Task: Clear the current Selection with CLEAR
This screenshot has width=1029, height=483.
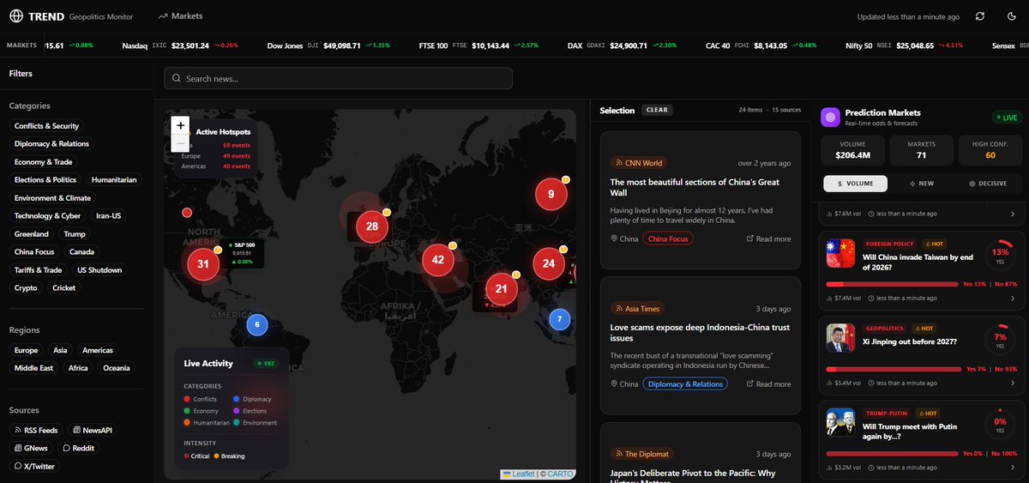Action: [x=657, y=110]
